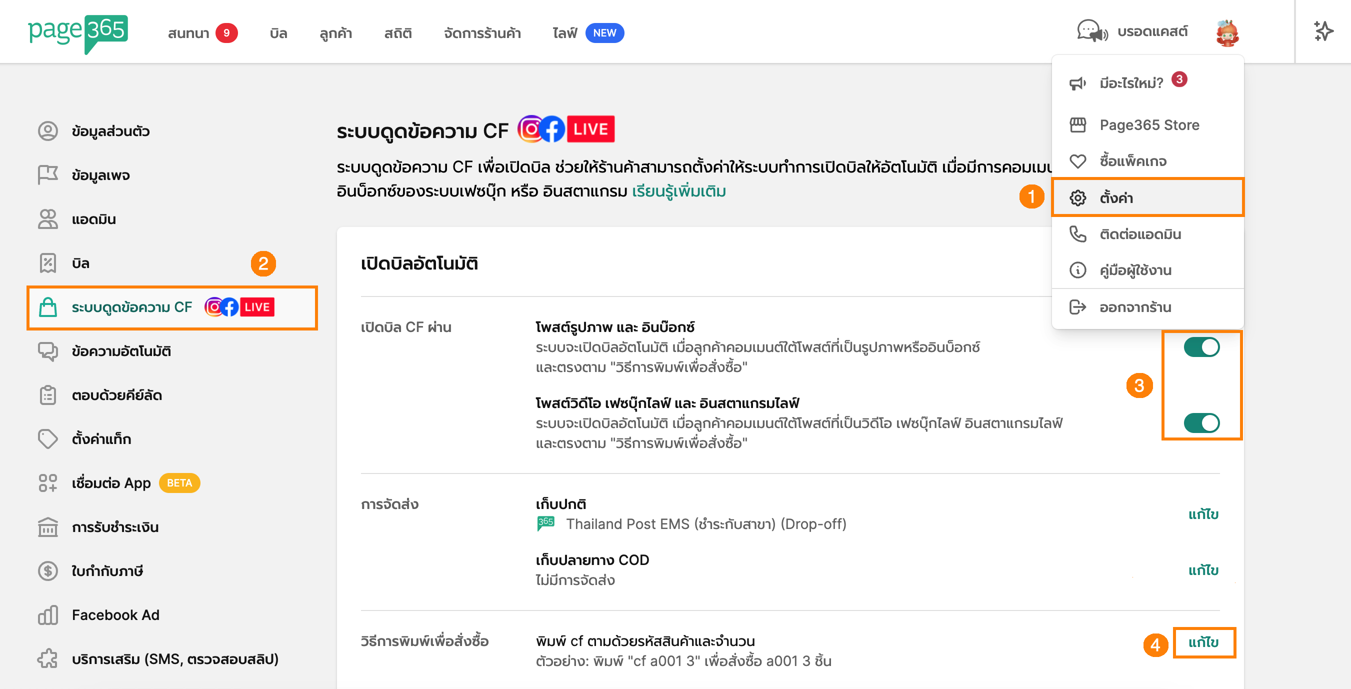Click the logout door icon

(1077, 306)
